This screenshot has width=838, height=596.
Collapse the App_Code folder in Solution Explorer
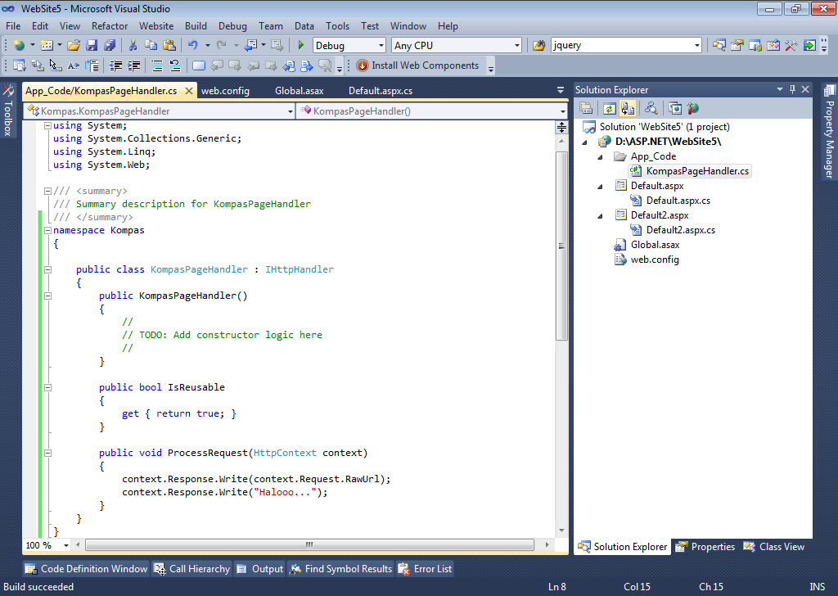click(600, 156)
